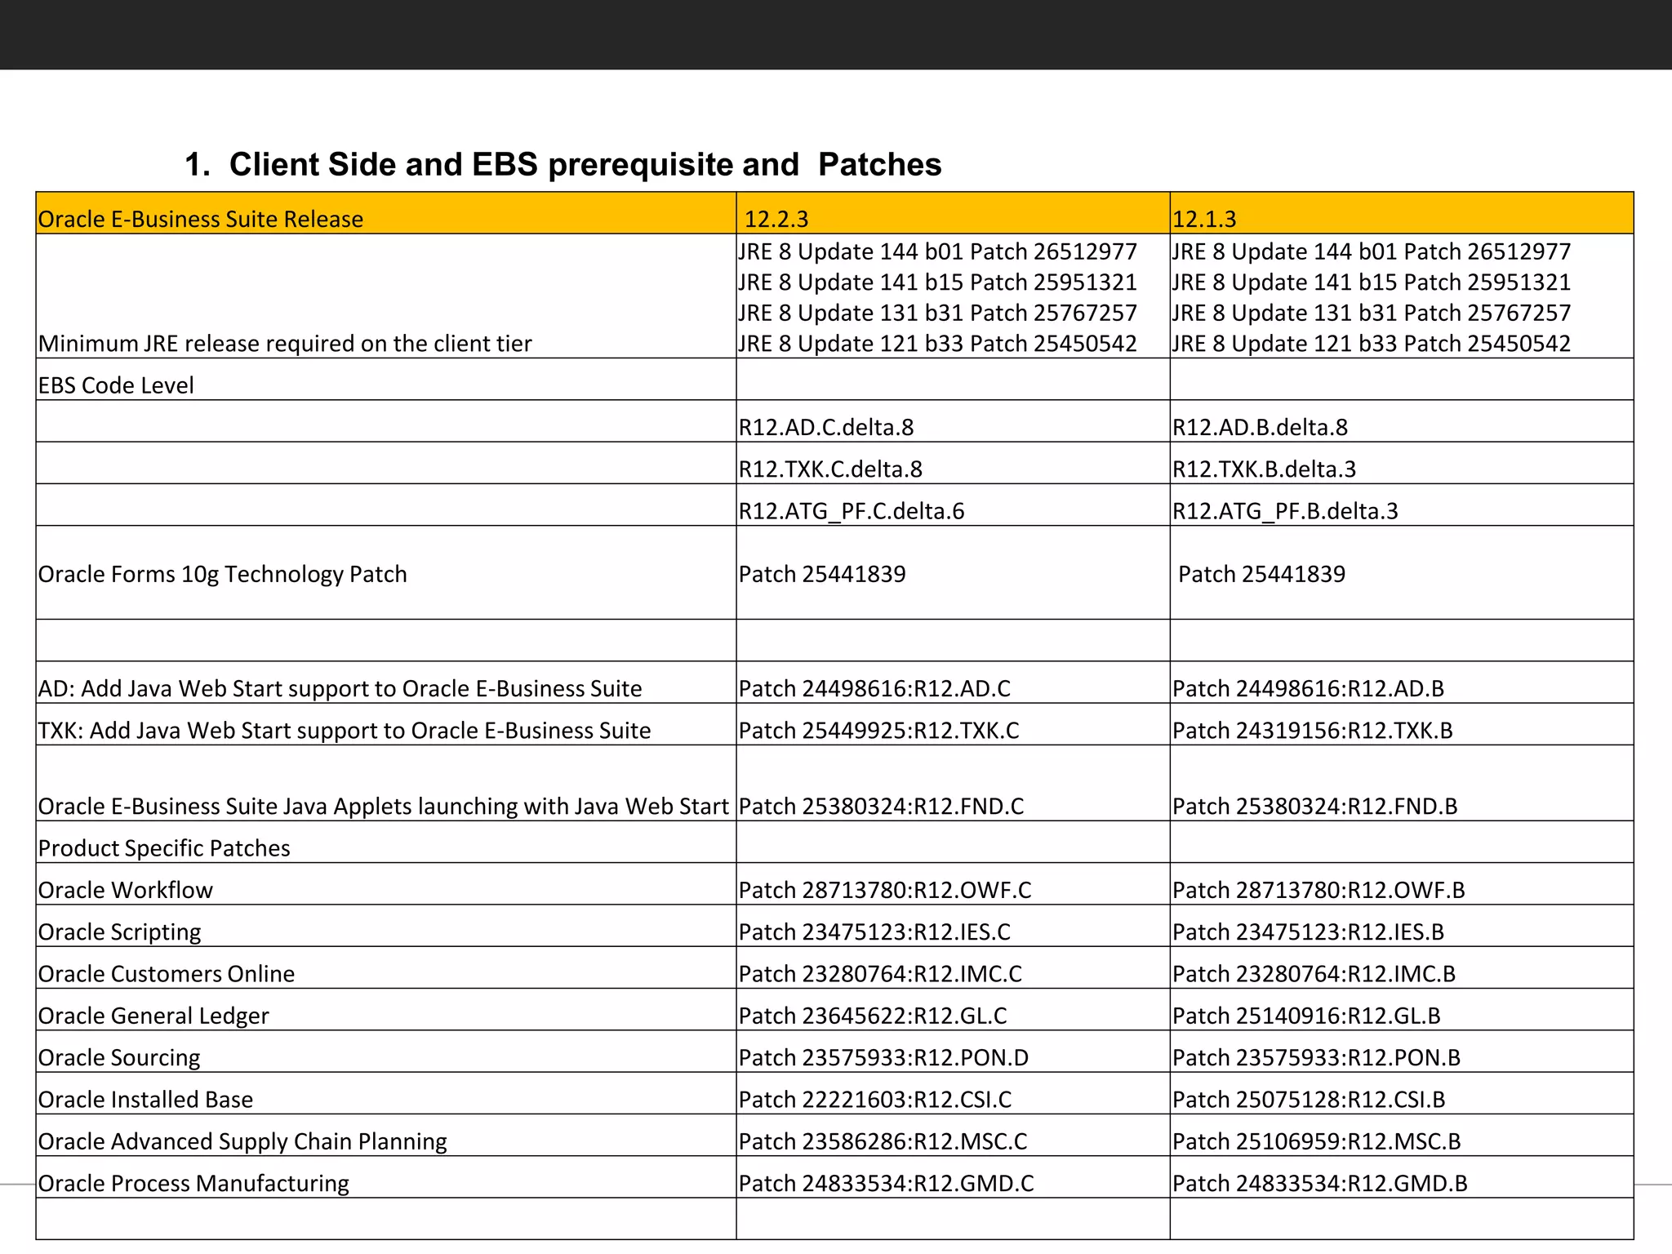Click 'JRE 8 Update 141 b15 Patch 25951321' in 12.1.3 column
Screen dimensions: 1672x1254
[x=1372, y=282]
